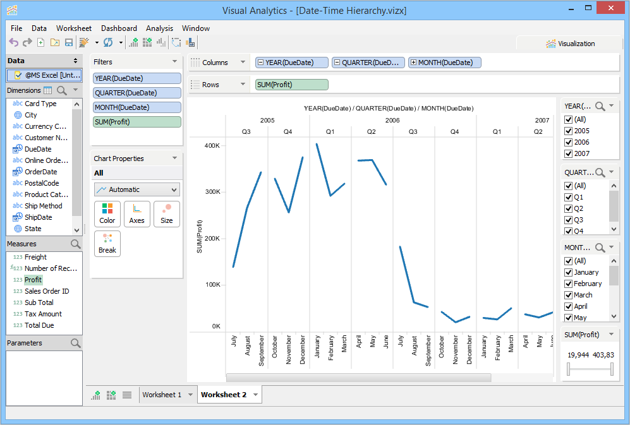Click the sheet list icon in bottom bar
Image resolution: width=630 pixels, height=425 pixels.
pos(127,395)
